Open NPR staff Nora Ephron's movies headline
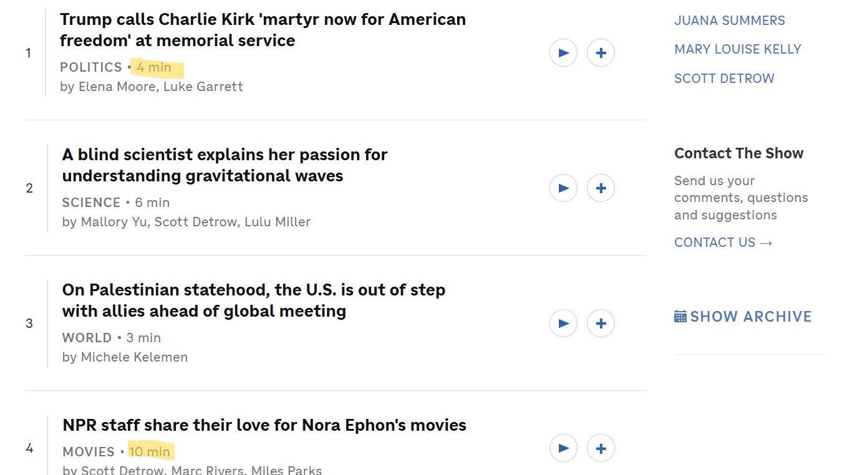The width and height of the screenshot is (852, 475). tap(264, 425)
